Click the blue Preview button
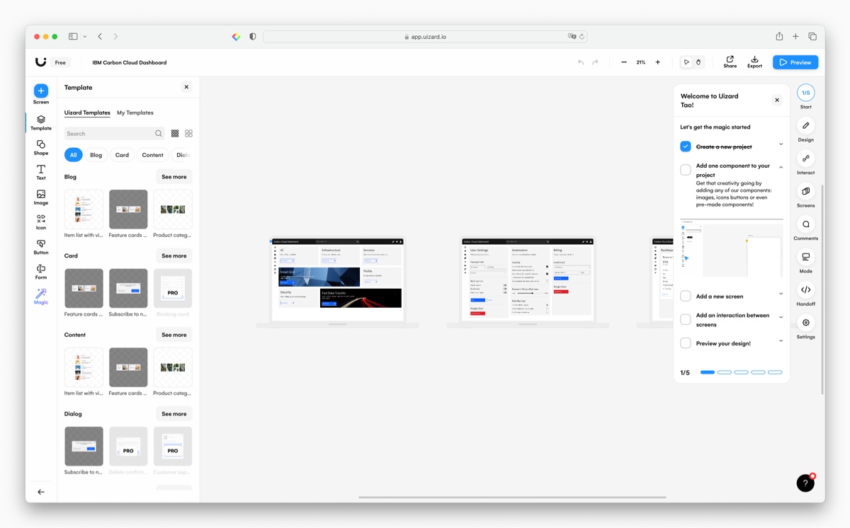850x528 pixels. coord(795,62)
